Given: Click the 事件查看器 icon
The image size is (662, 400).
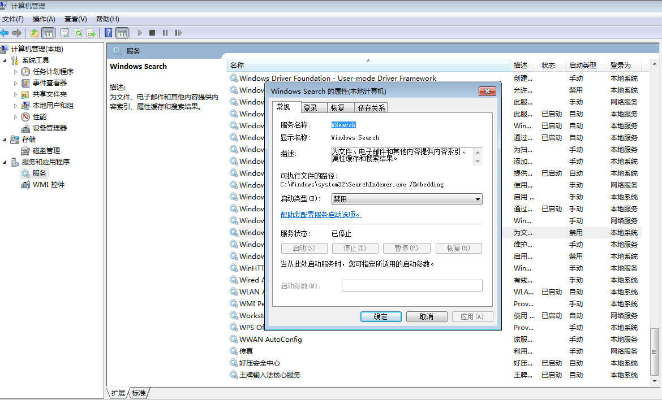Looking at the screenshot, I should 25,83.
